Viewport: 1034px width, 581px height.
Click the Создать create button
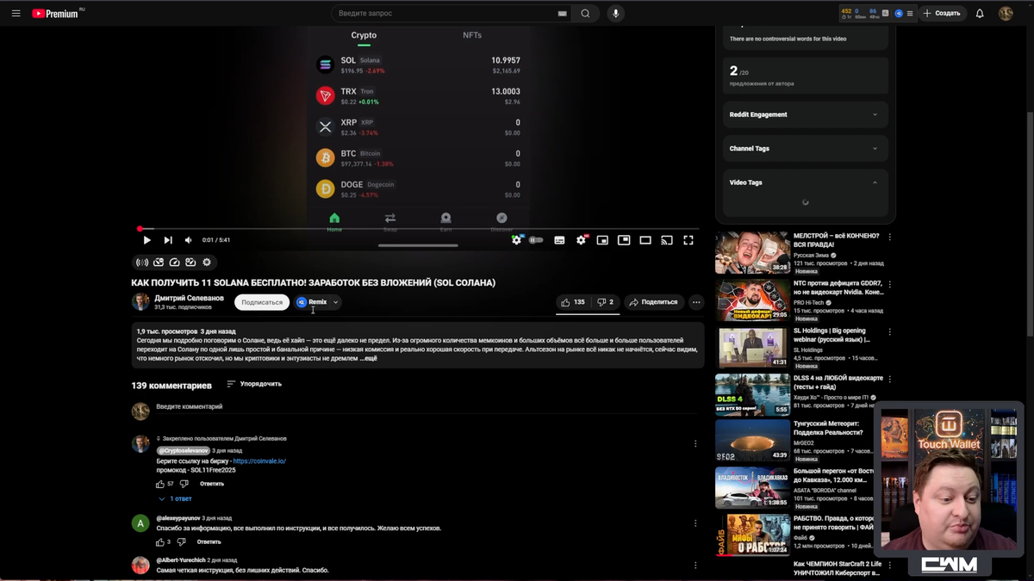point(941,13)
